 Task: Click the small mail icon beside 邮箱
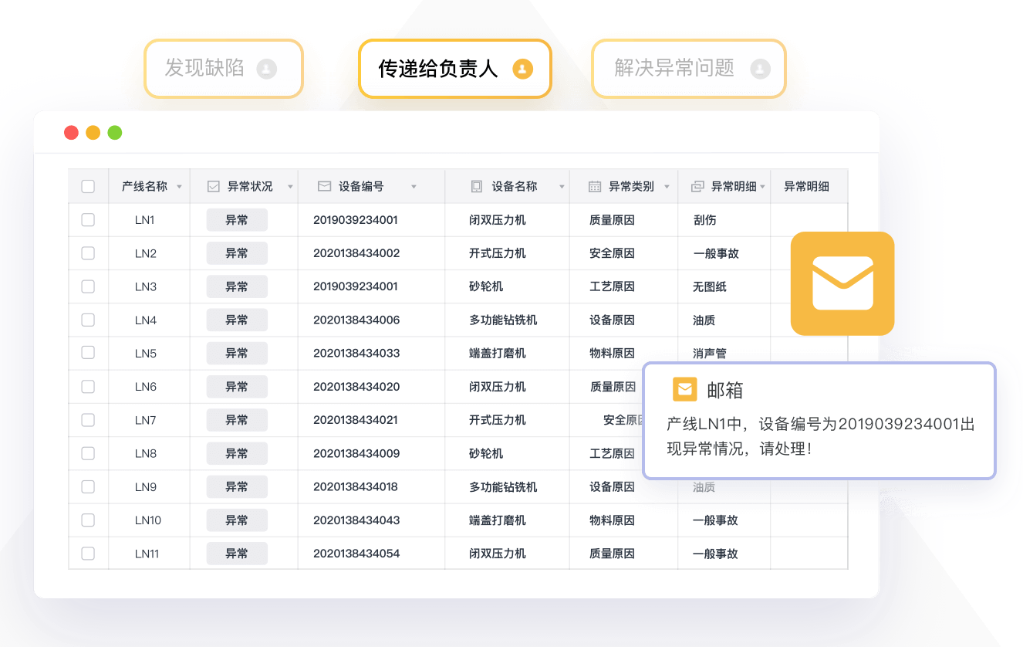tap(684, 390)
